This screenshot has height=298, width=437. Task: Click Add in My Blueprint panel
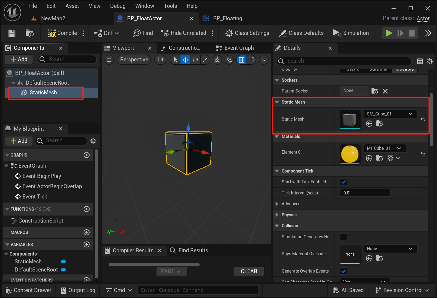point(19,141)
